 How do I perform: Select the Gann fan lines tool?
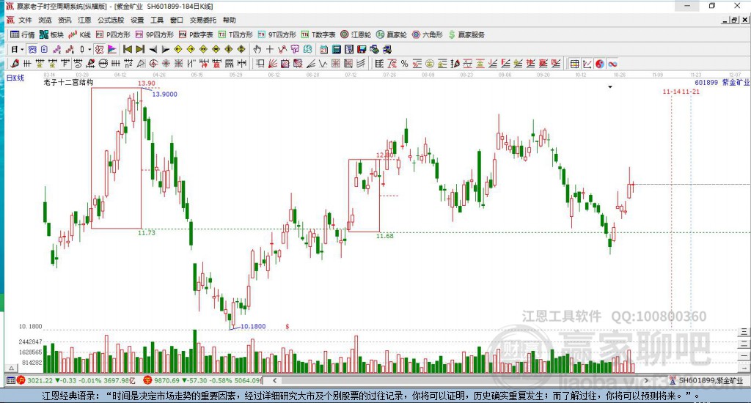click(x=273, y=64)
